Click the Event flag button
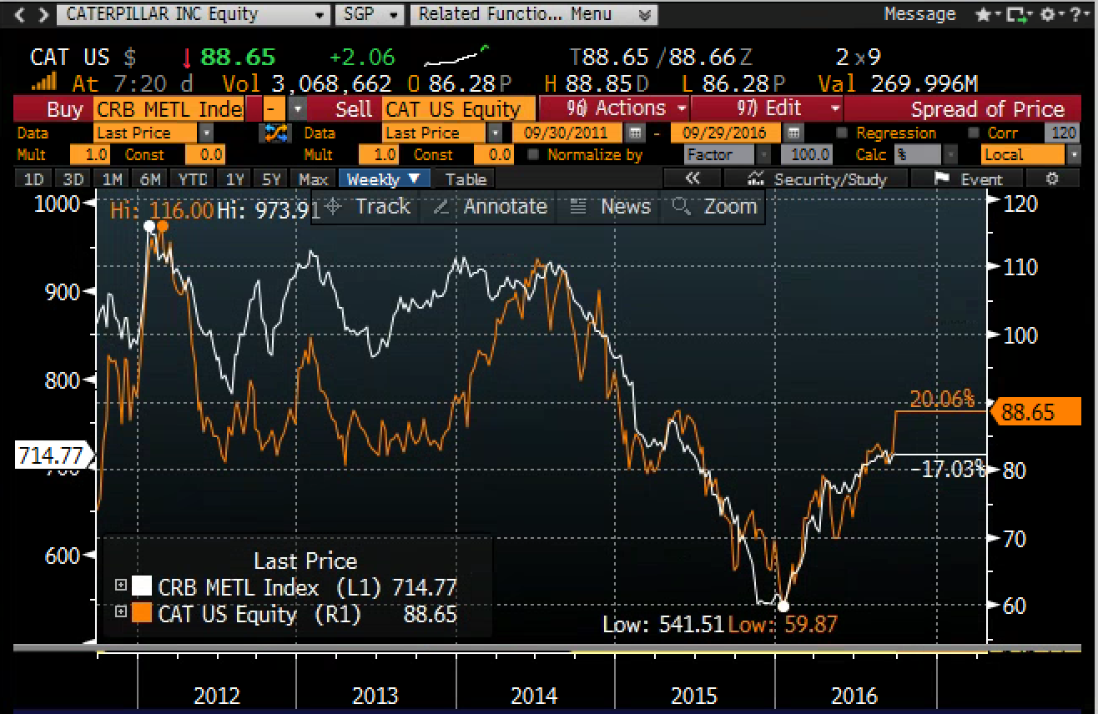The image size is (1098, 714). (967, 178)
